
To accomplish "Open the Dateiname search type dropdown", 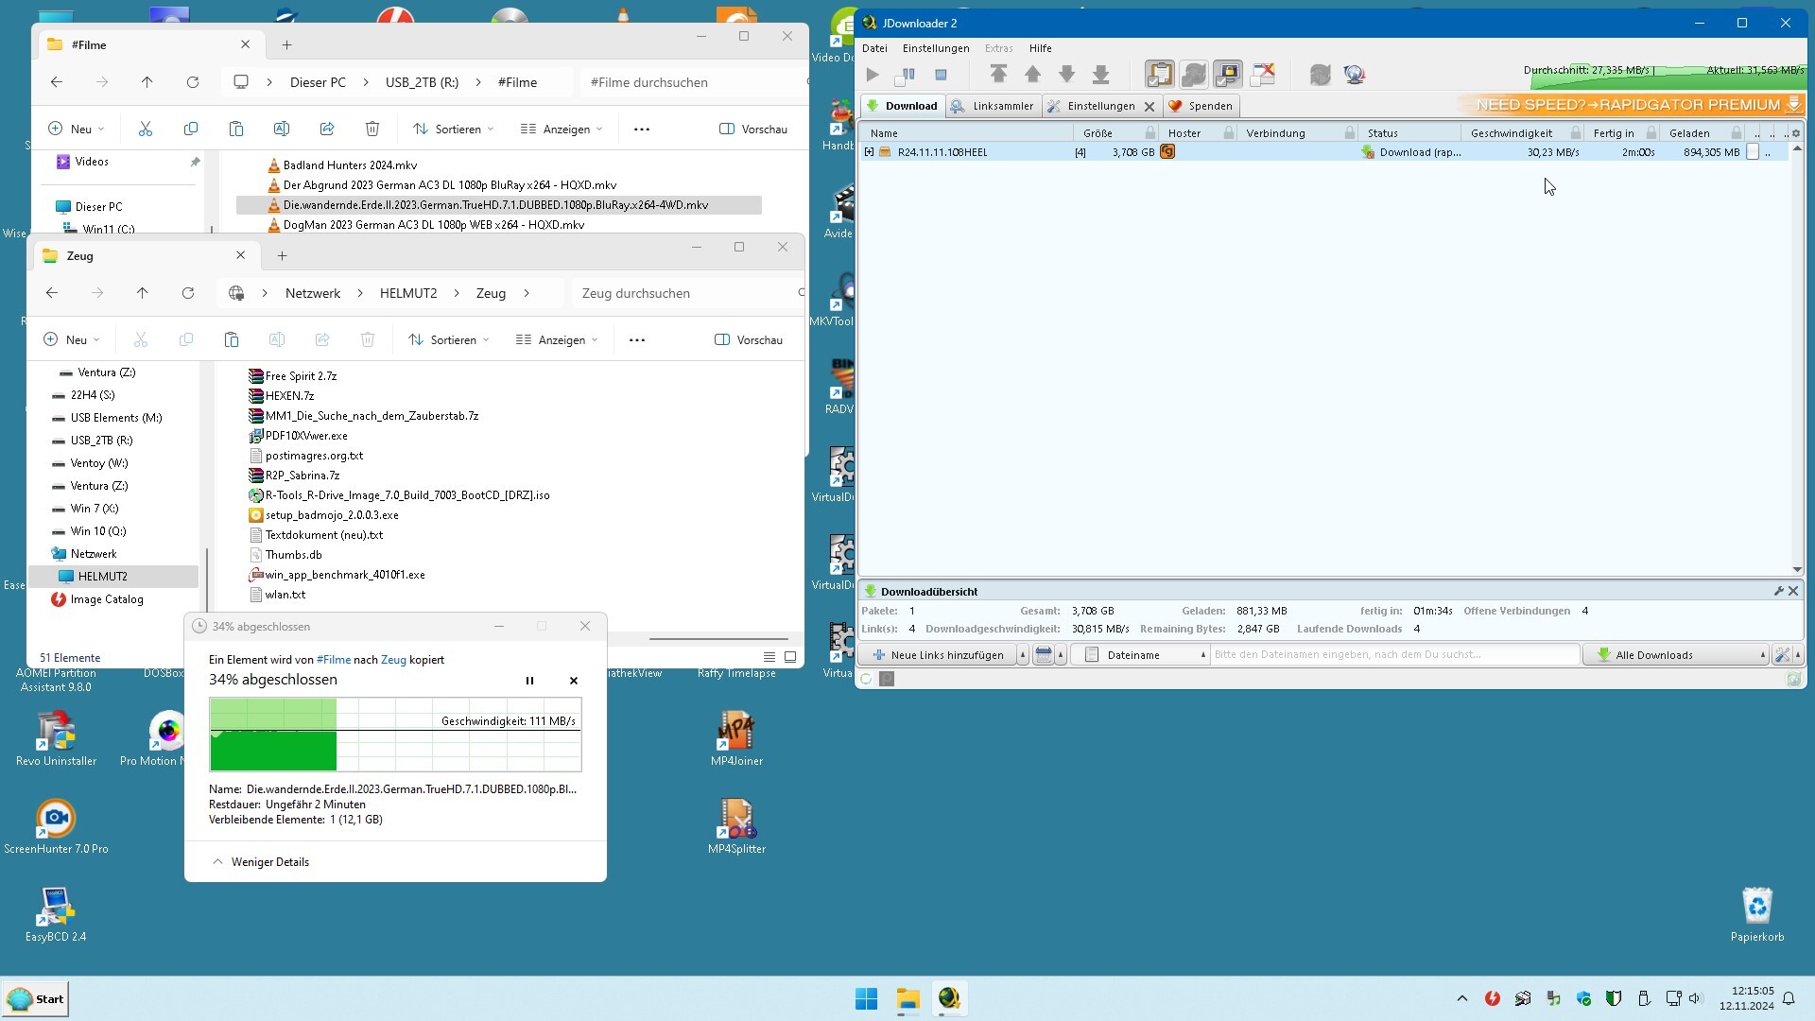I will pos(1141,654).
